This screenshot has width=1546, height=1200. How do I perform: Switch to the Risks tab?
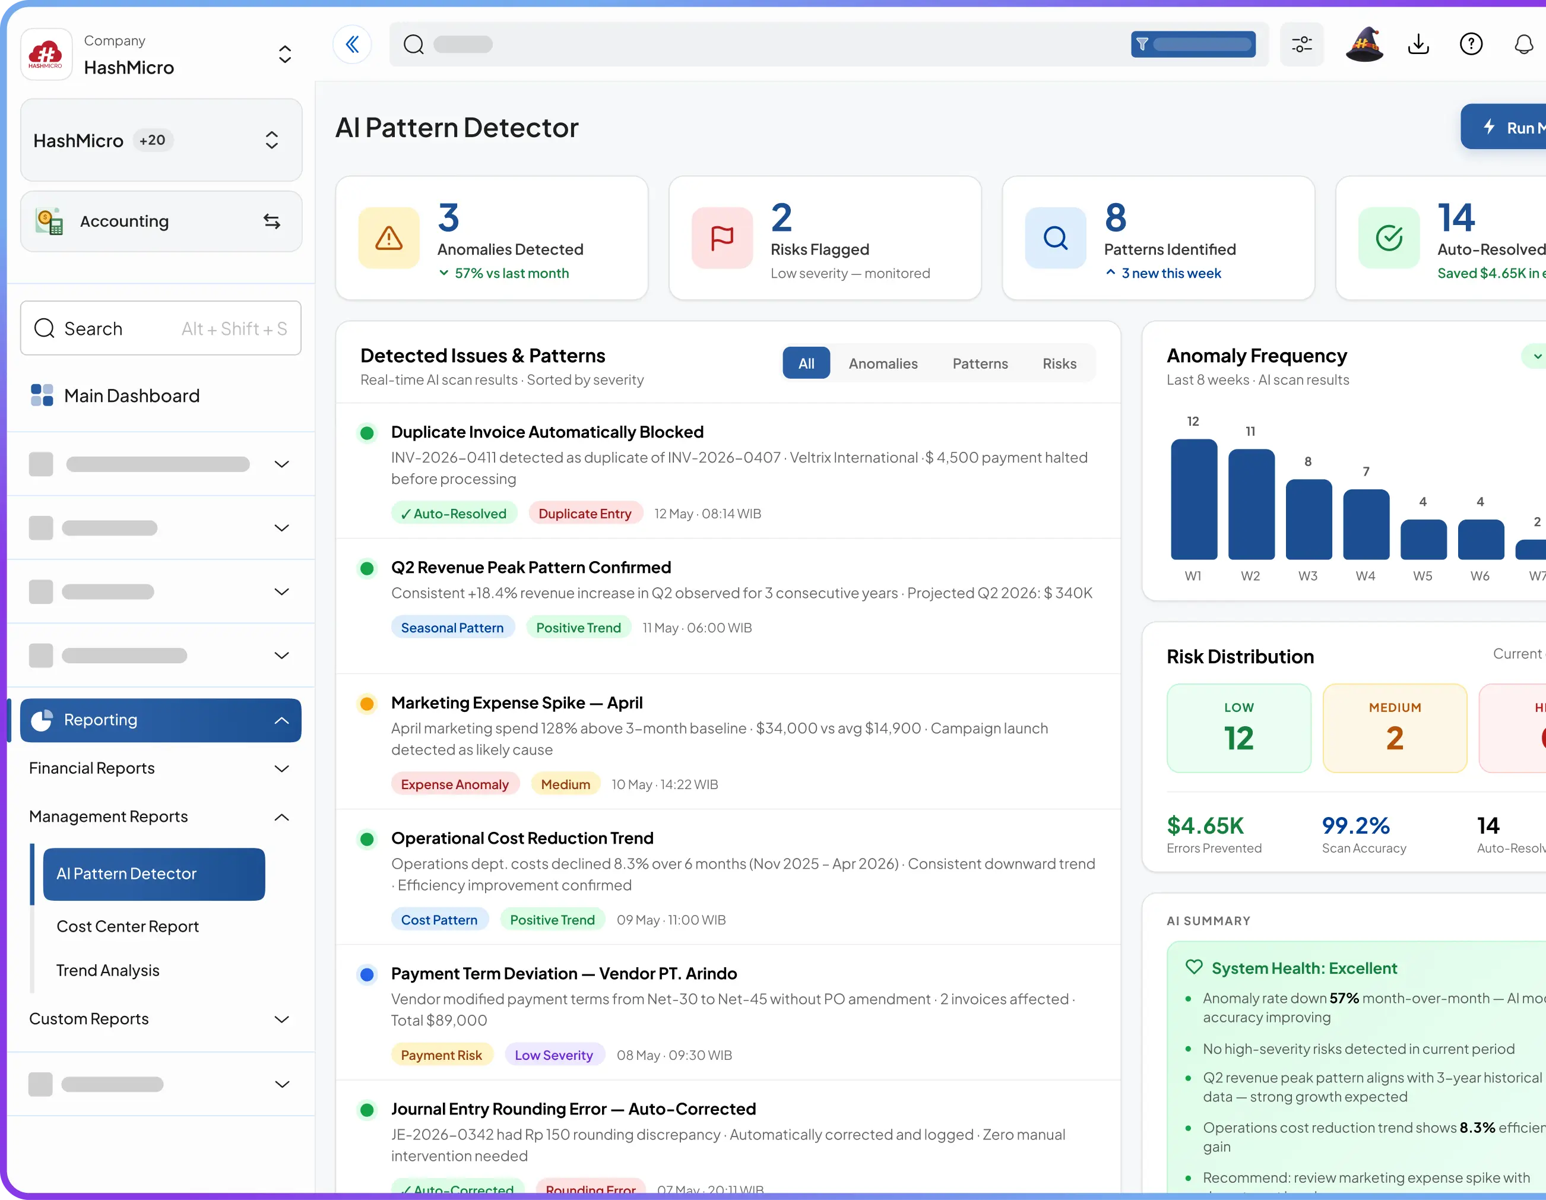click(1059, 363)
